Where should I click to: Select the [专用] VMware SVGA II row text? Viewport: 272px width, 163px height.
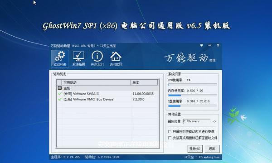click(81, 94)
